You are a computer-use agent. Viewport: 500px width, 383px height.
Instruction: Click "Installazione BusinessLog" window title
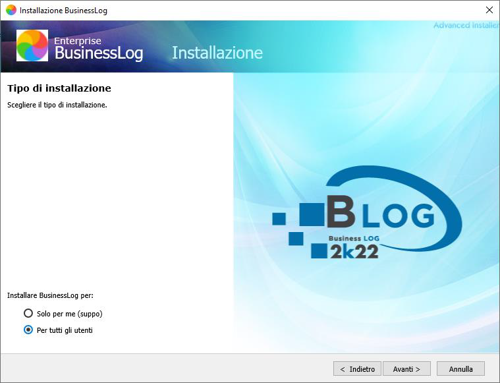pyautogui.click(x=63, y=11)
